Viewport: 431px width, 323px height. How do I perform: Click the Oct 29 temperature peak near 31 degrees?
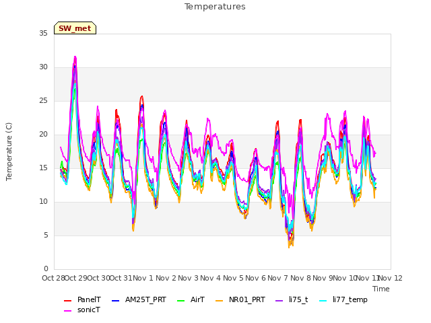pos(75,57)
